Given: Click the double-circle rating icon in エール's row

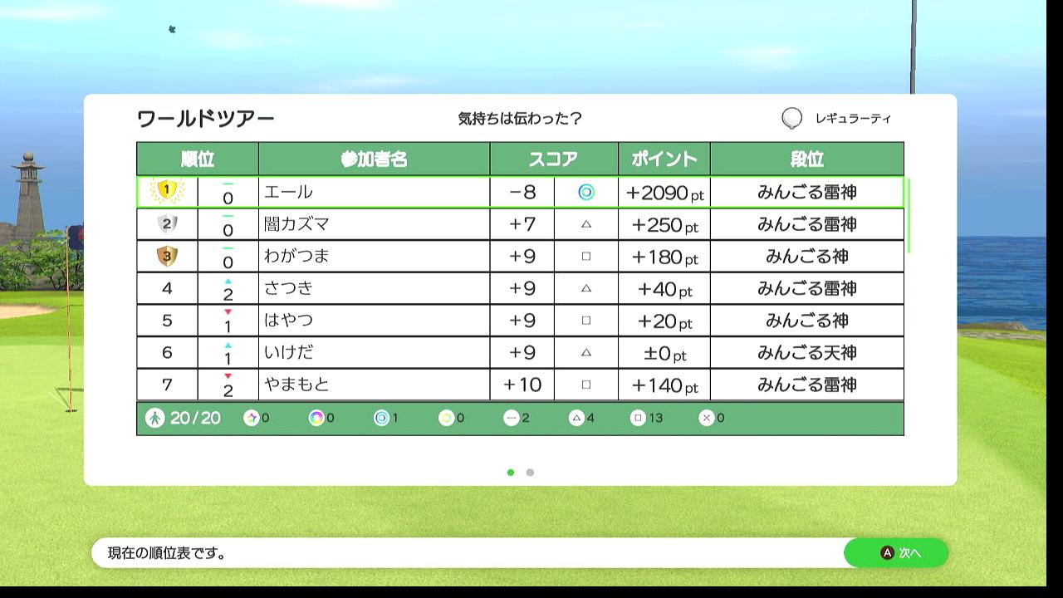Looking at the screenshot, I should click(x=586, y=193).
